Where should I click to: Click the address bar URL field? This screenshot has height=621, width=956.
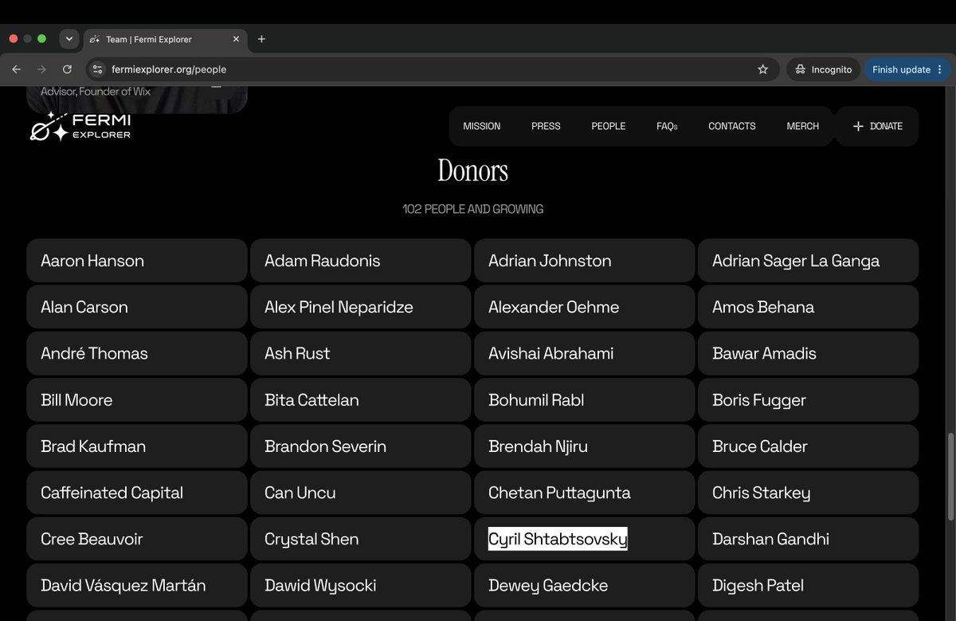[x=430, y=69]
